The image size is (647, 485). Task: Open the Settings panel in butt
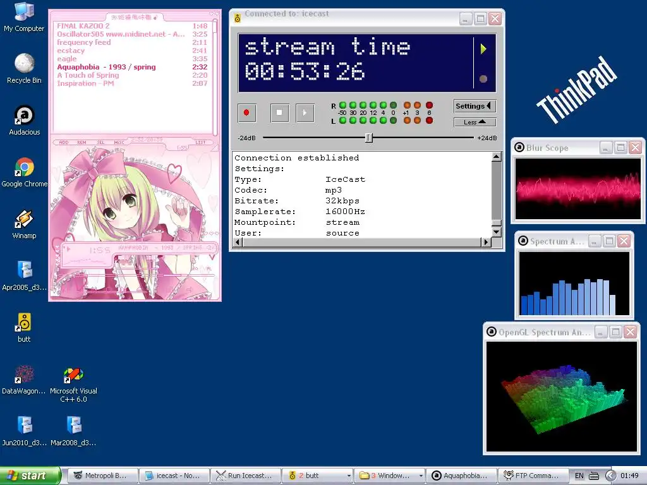tap(475, 106)
